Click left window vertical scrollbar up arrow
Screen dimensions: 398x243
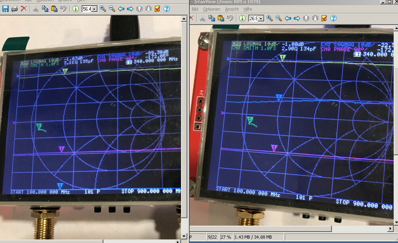[184, 19]
